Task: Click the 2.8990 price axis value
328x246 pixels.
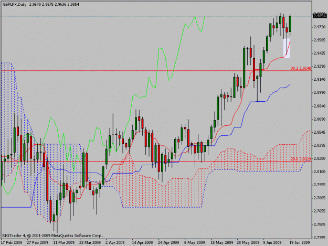Action: (320, 93)
